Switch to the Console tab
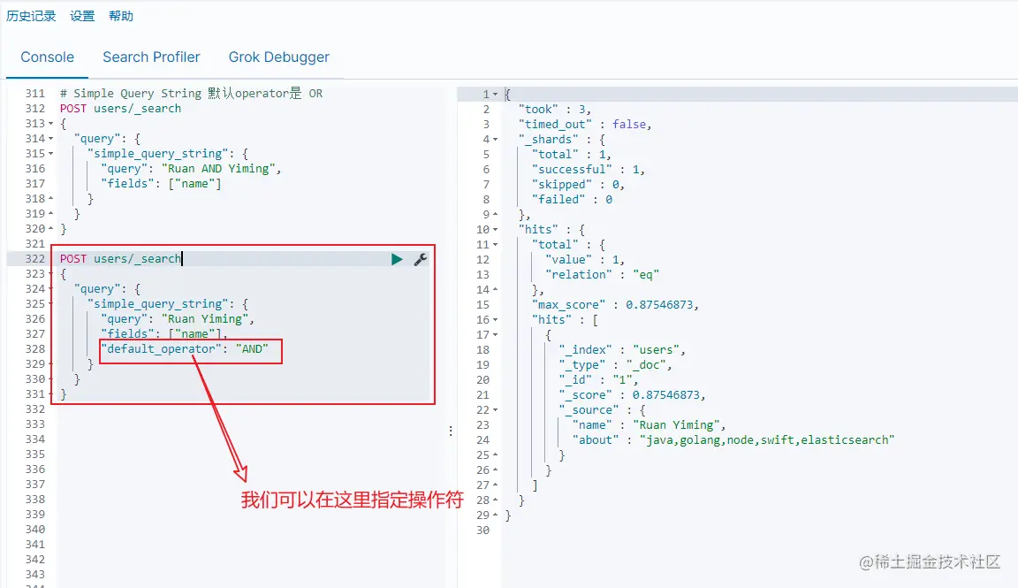Screen dimensions: 1018x588 click(x=48, y=57)
